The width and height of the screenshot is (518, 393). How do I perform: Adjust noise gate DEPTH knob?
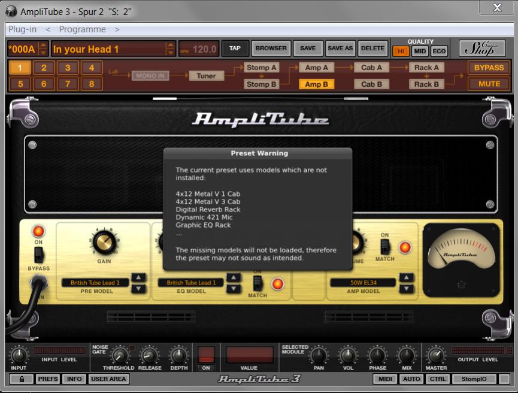coord(178,355)
